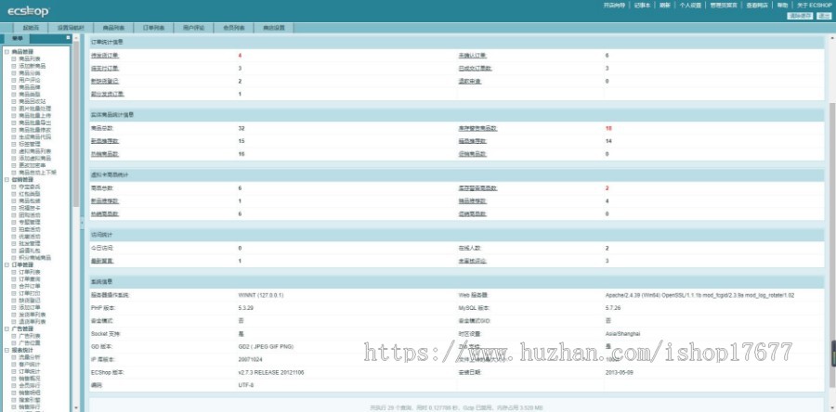The height and width of the screenshot is (412, 836).
Task: Click the sidebar menu vertical scrollbar
Action: (x=76, y=124)
